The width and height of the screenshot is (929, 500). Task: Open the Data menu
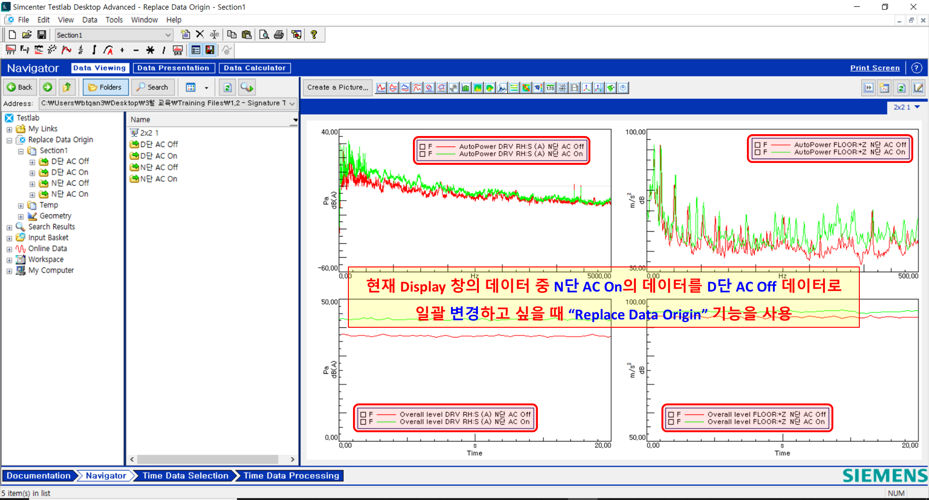(90, 20)
